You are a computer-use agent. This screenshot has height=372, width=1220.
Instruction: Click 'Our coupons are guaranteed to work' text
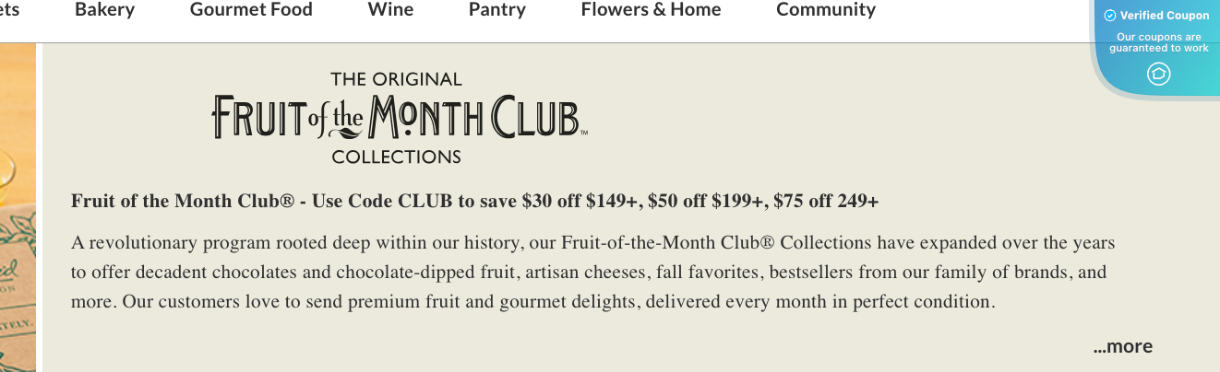pyautogui.click(x=1158, y=42)
